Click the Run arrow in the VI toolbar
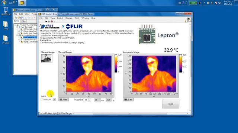 (46, 21)
